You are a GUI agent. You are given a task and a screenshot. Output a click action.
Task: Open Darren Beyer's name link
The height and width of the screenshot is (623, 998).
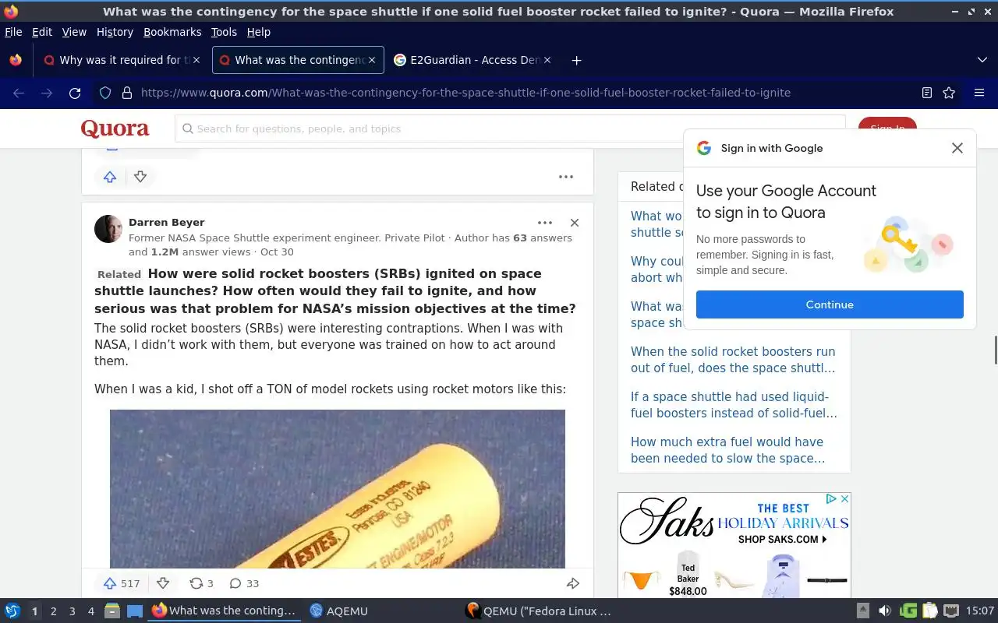click(166, 222)
